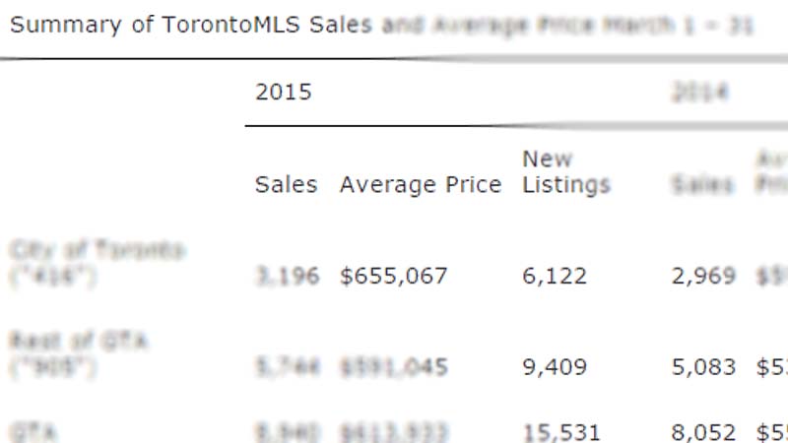
Task: Click the 5,083 sales value
Action: click(x=703, y=367)
